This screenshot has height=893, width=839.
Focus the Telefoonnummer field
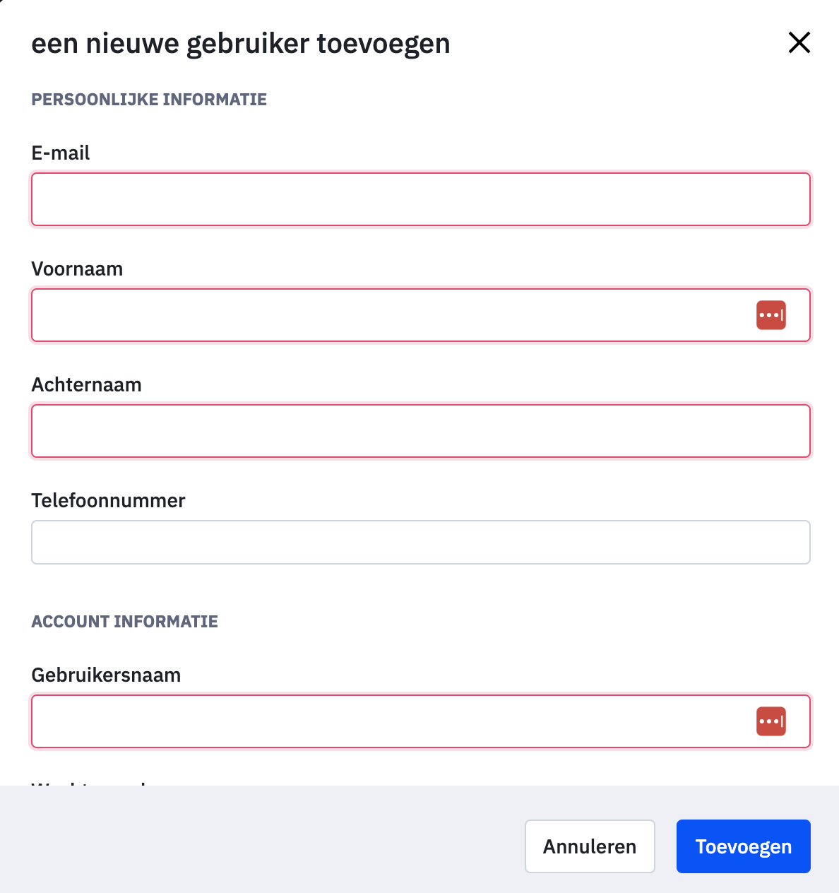click(x=420, y=542)
